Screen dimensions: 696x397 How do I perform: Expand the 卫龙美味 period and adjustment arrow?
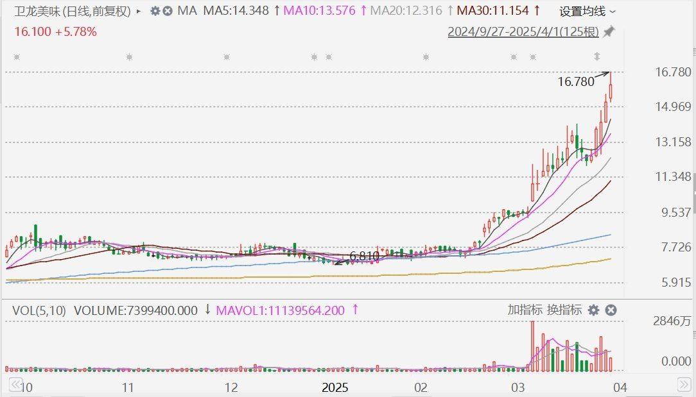coord(139,11)
